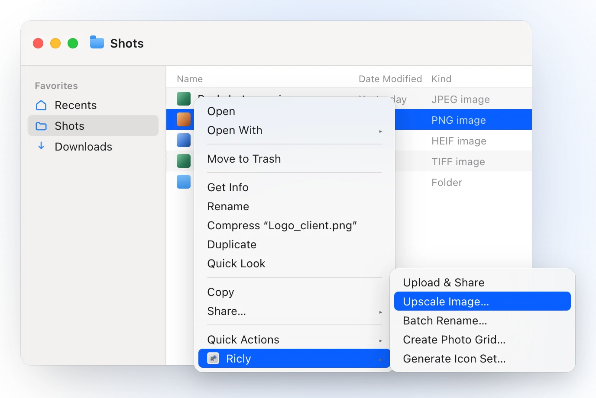The image size is (596, 398).
Task: Select Move to Trash
Action: (295, 159)
